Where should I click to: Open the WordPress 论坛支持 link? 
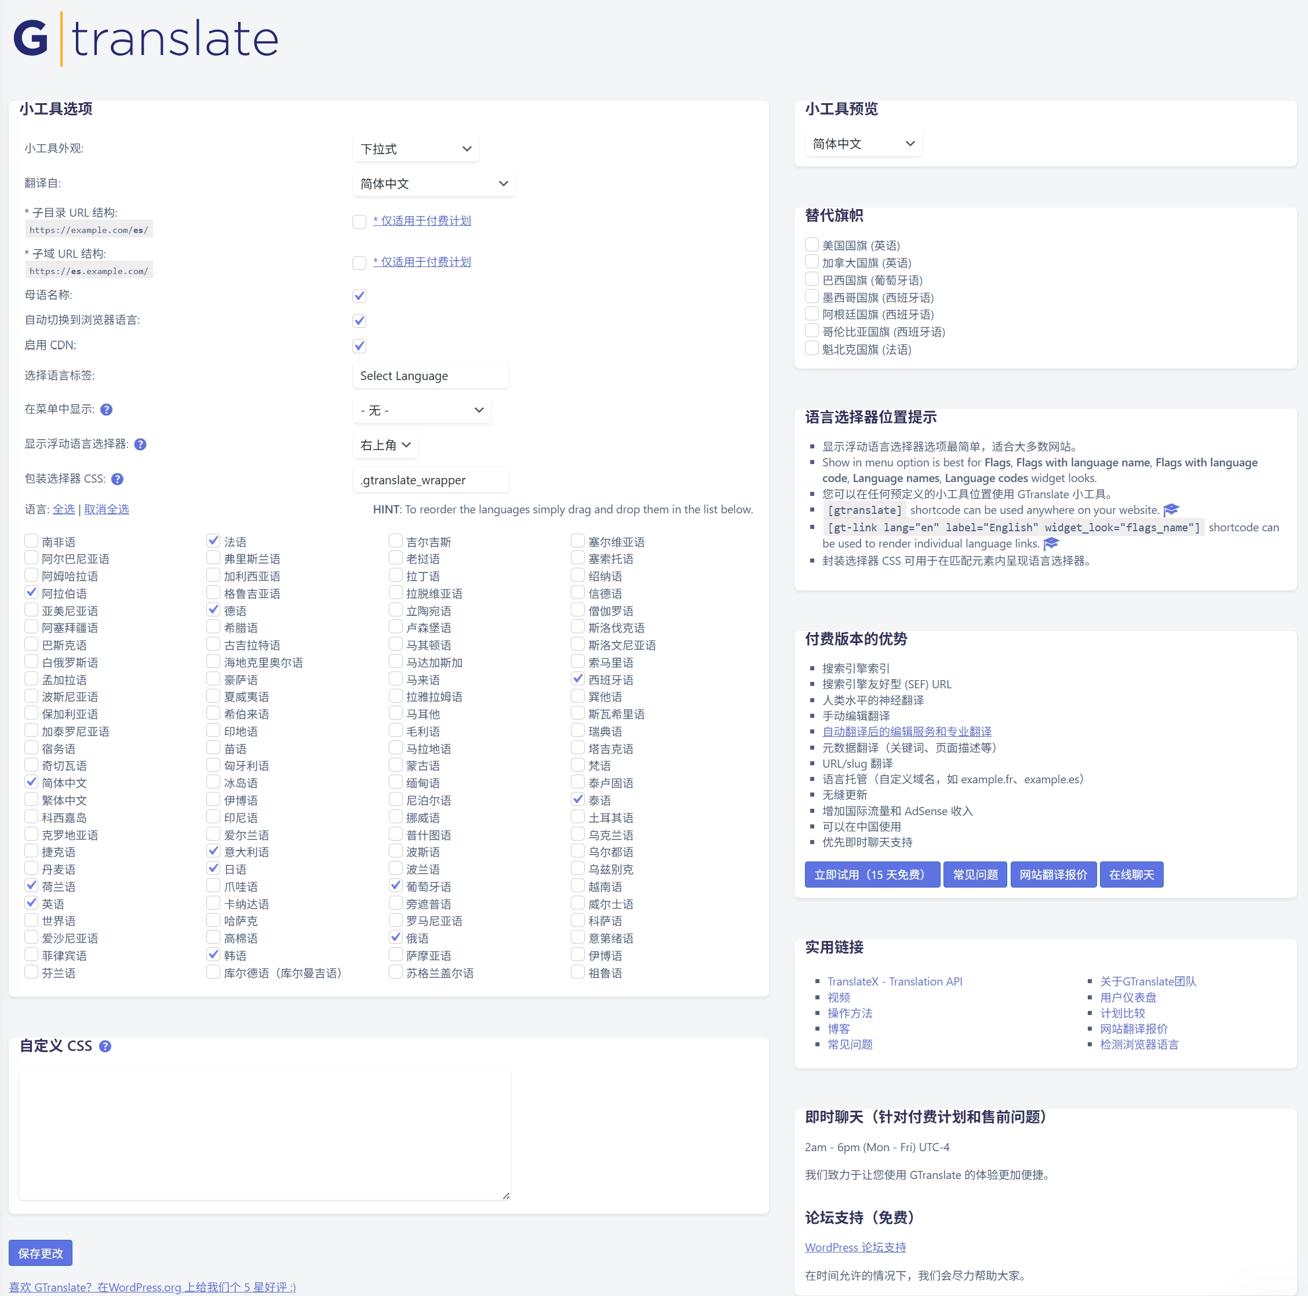[855, 1247]
